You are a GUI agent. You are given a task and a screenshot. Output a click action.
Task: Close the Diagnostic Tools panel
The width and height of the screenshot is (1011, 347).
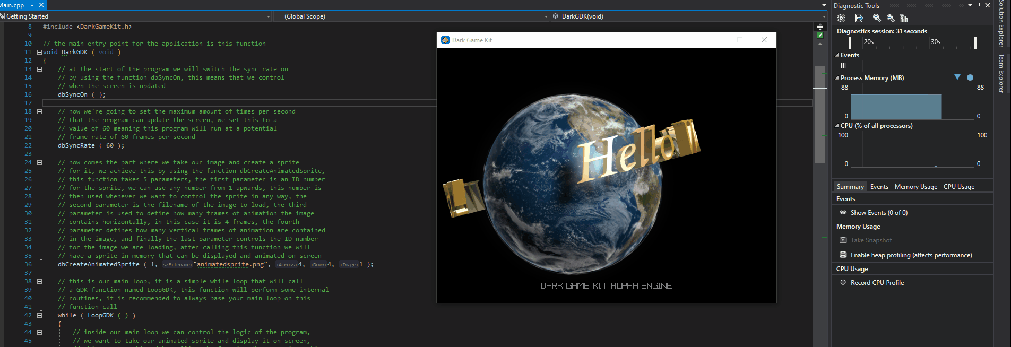988,5
